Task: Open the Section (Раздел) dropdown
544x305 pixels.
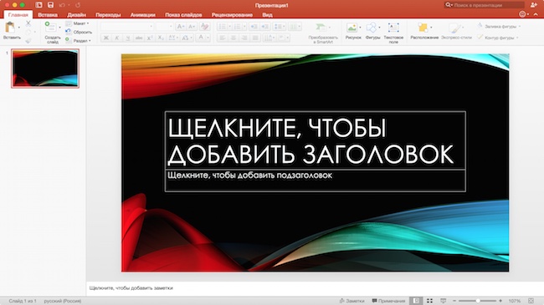Action: pos(78,41)
